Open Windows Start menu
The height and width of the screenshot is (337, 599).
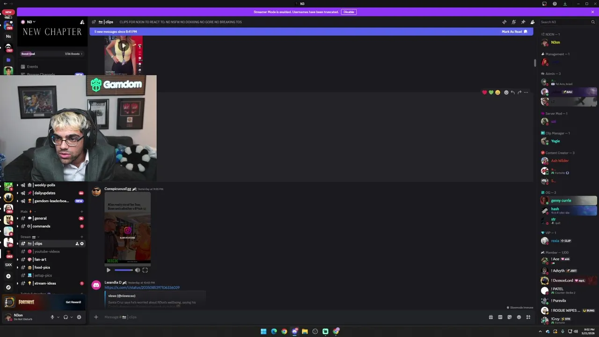tap(263, 331)
